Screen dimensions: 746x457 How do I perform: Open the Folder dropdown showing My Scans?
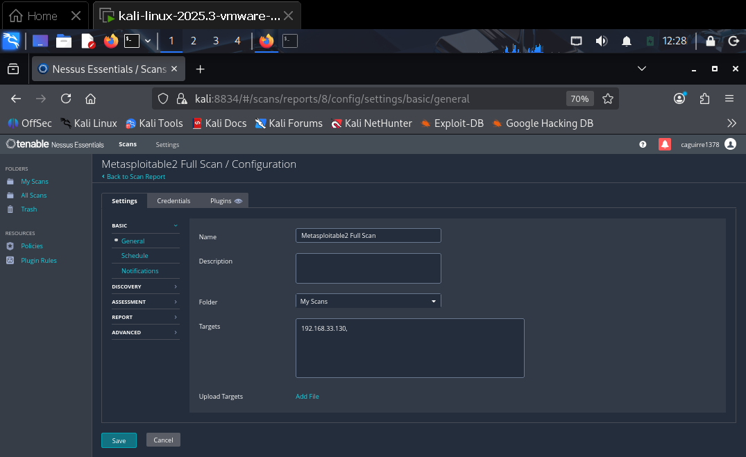(x=368, y=302)
